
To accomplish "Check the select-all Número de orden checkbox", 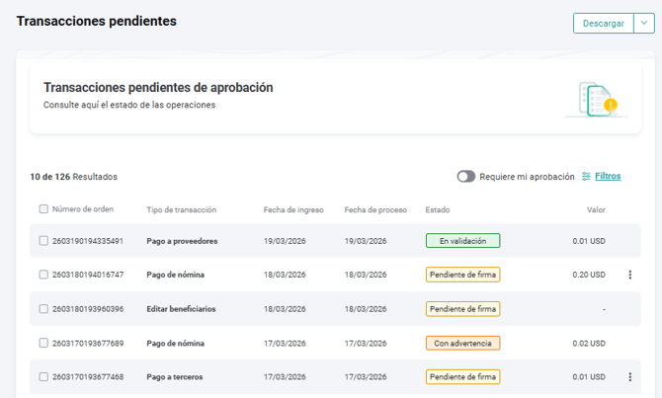I will [43, 209].
